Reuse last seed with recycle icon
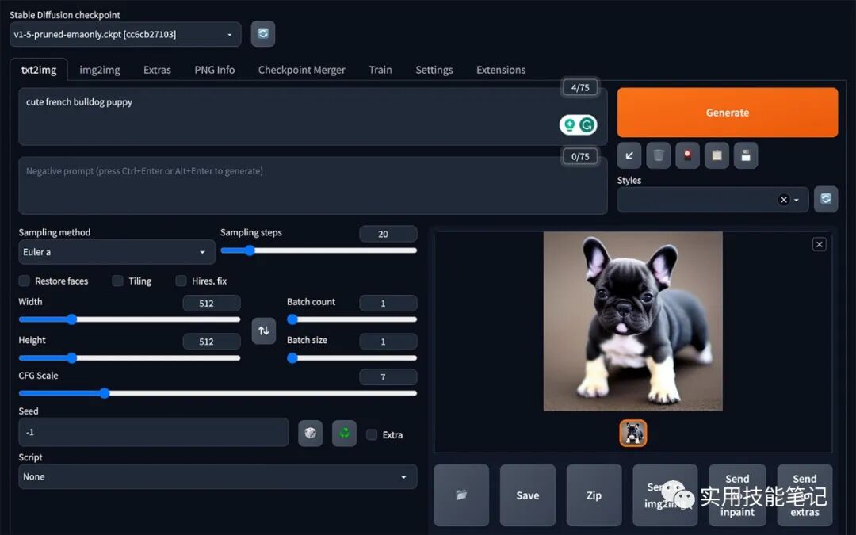856x535 pixels. click(x=345, y=433)
